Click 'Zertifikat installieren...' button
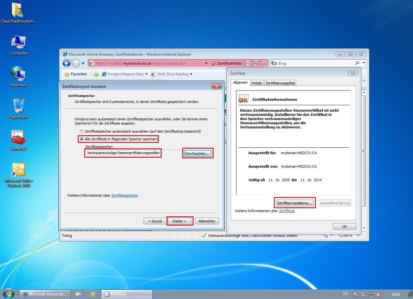This screenshot has height=299, width=413. 295,203
